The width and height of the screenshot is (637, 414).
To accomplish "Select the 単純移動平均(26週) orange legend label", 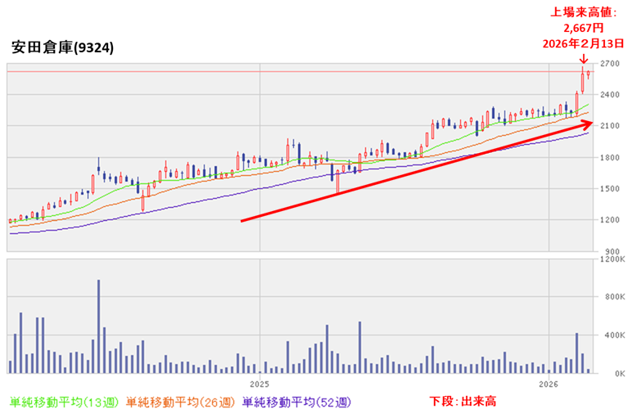I will coord(179,402).
